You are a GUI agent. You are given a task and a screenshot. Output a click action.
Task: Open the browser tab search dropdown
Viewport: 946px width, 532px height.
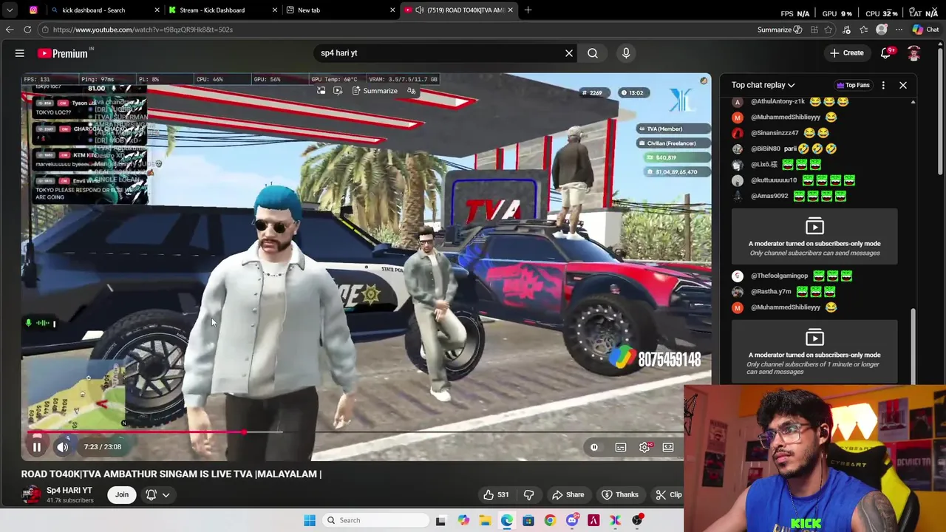point(10,10)
